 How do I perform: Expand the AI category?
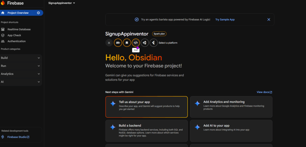21,82
